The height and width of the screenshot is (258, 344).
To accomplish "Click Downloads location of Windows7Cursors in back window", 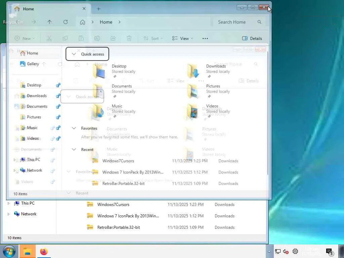I will pos(224,205).
